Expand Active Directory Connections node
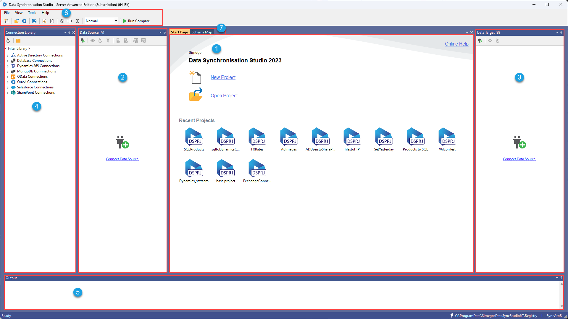Image resolution: width=568 pixels, height=319 pixels. [8, 56]
